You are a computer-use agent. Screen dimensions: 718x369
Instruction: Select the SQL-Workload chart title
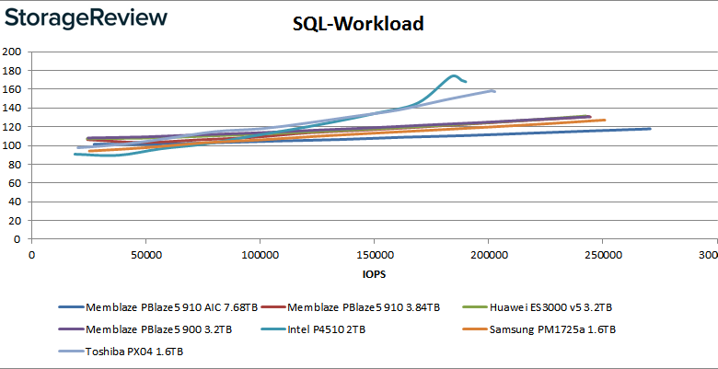pos(358,24)
